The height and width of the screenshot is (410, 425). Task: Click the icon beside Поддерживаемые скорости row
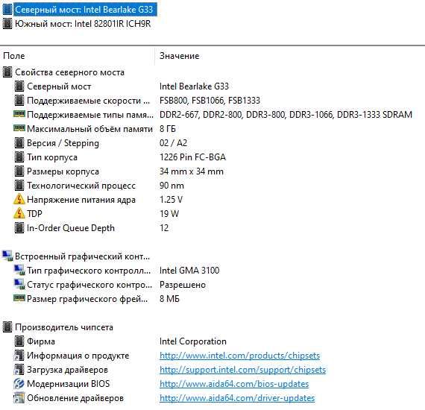tap(19, 101)
